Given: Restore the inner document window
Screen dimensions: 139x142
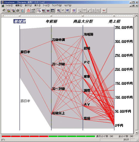Looking at the screenshot, I should pyautogui.click(x=133, y=6).
